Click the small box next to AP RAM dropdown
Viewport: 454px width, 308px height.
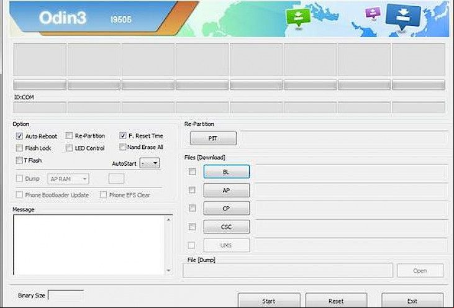116,179
